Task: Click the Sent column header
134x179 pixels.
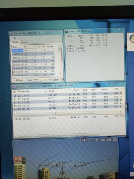Action: [104, 89]
